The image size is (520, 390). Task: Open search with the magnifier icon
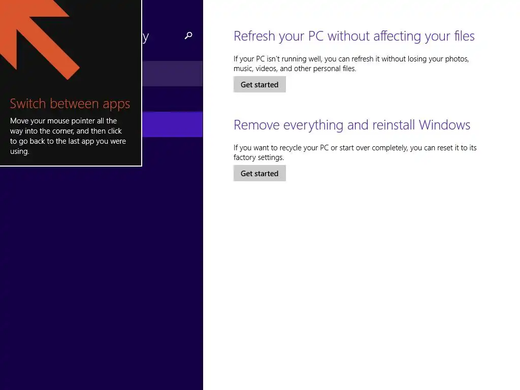pos(188,36)
